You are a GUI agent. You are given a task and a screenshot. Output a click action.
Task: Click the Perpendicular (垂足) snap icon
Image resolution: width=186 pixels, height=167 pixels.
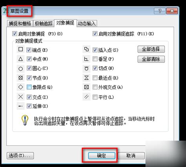click(86, 59)
